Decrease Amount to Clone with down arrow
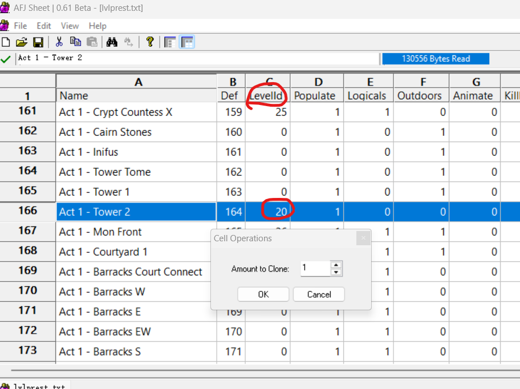Image resolution: width=520 pixels, height=389 pixels. tap(336, 272)
